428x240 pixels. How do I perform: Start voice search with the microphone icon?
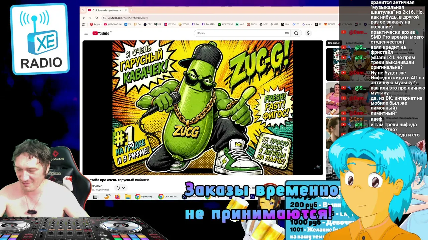308,33
